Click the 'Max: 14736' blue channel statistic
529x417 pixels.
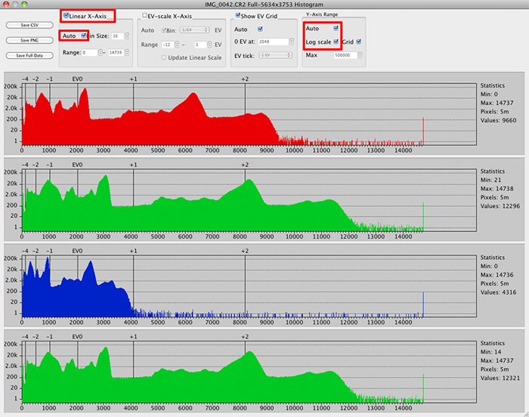[x=497, y=275]
